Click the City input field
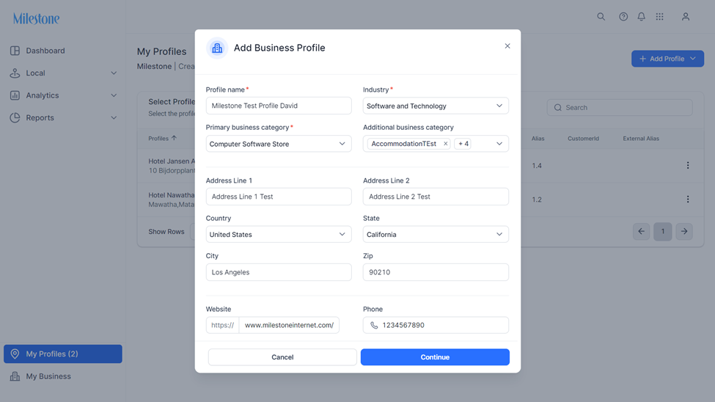The width and height of the screenshot is (715, 402). click(279, 272)
